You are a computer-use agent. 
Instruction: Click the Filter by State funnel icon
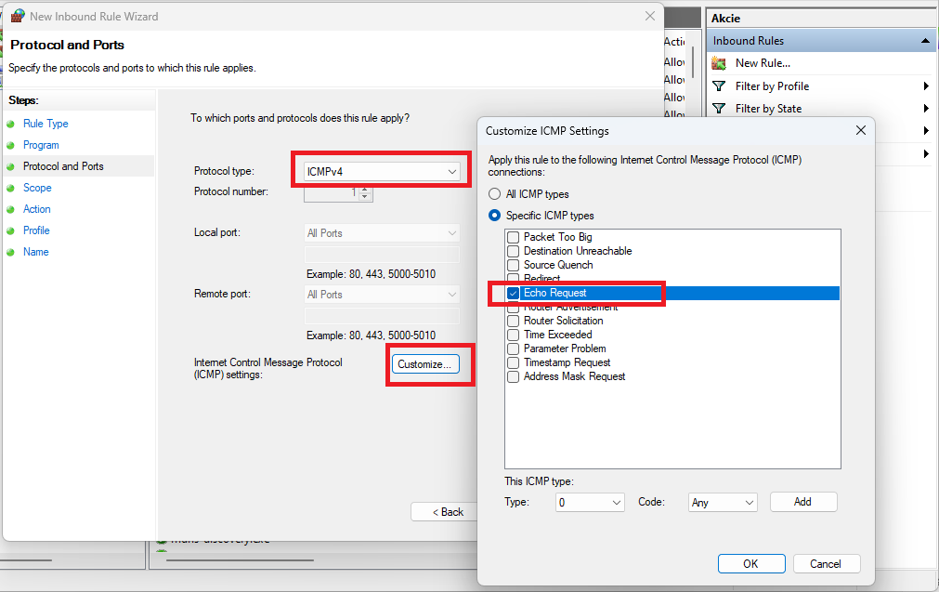(719, 109)
